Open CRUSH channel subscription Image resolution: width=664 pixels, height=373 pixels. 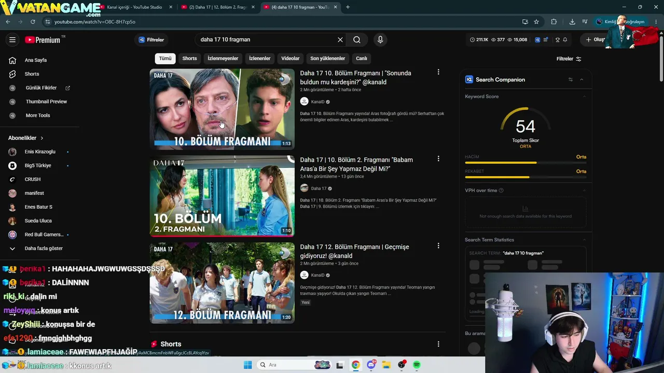32,179
